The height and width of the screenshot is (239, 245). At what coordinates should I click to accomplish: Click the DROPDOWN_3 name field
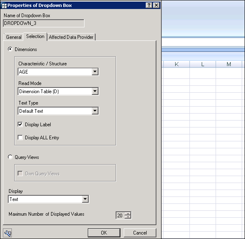click(x=43, y=23)
